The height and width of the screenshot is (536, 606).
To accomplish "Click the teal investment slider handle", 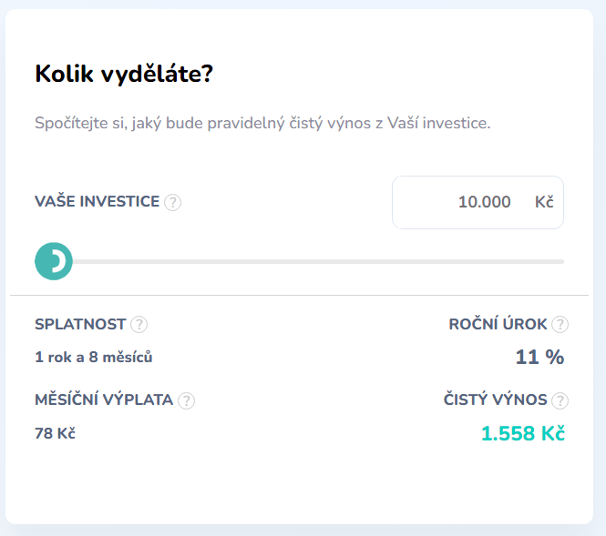I will [x=54, y=262].
